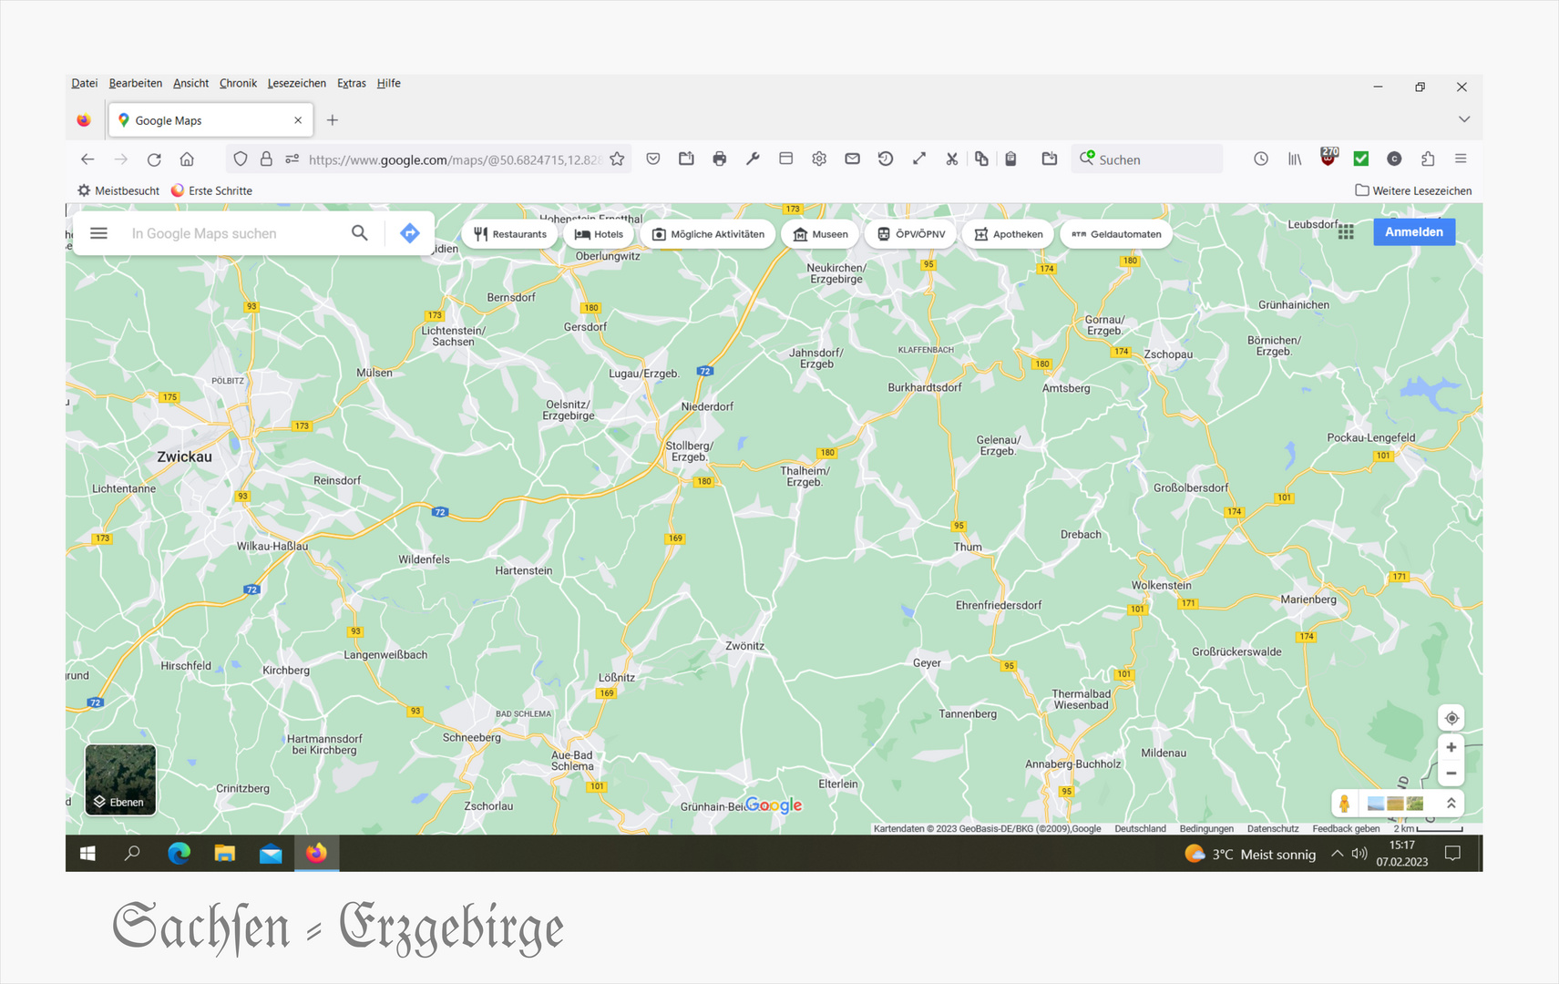The image size is (1559, 984).
Task: Expand the imagery layer options chevron
Action: 1451,803
